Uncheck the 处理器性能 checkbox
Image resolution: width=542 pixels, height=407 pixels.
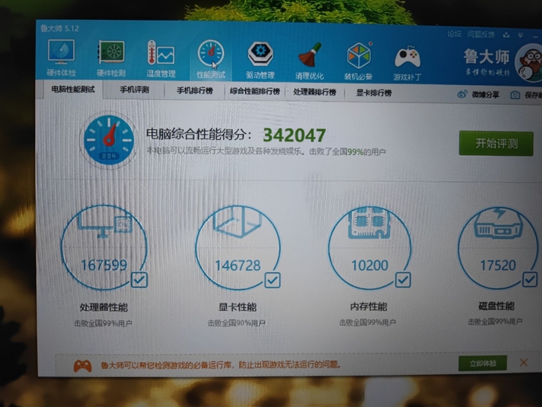coord(139,280)
